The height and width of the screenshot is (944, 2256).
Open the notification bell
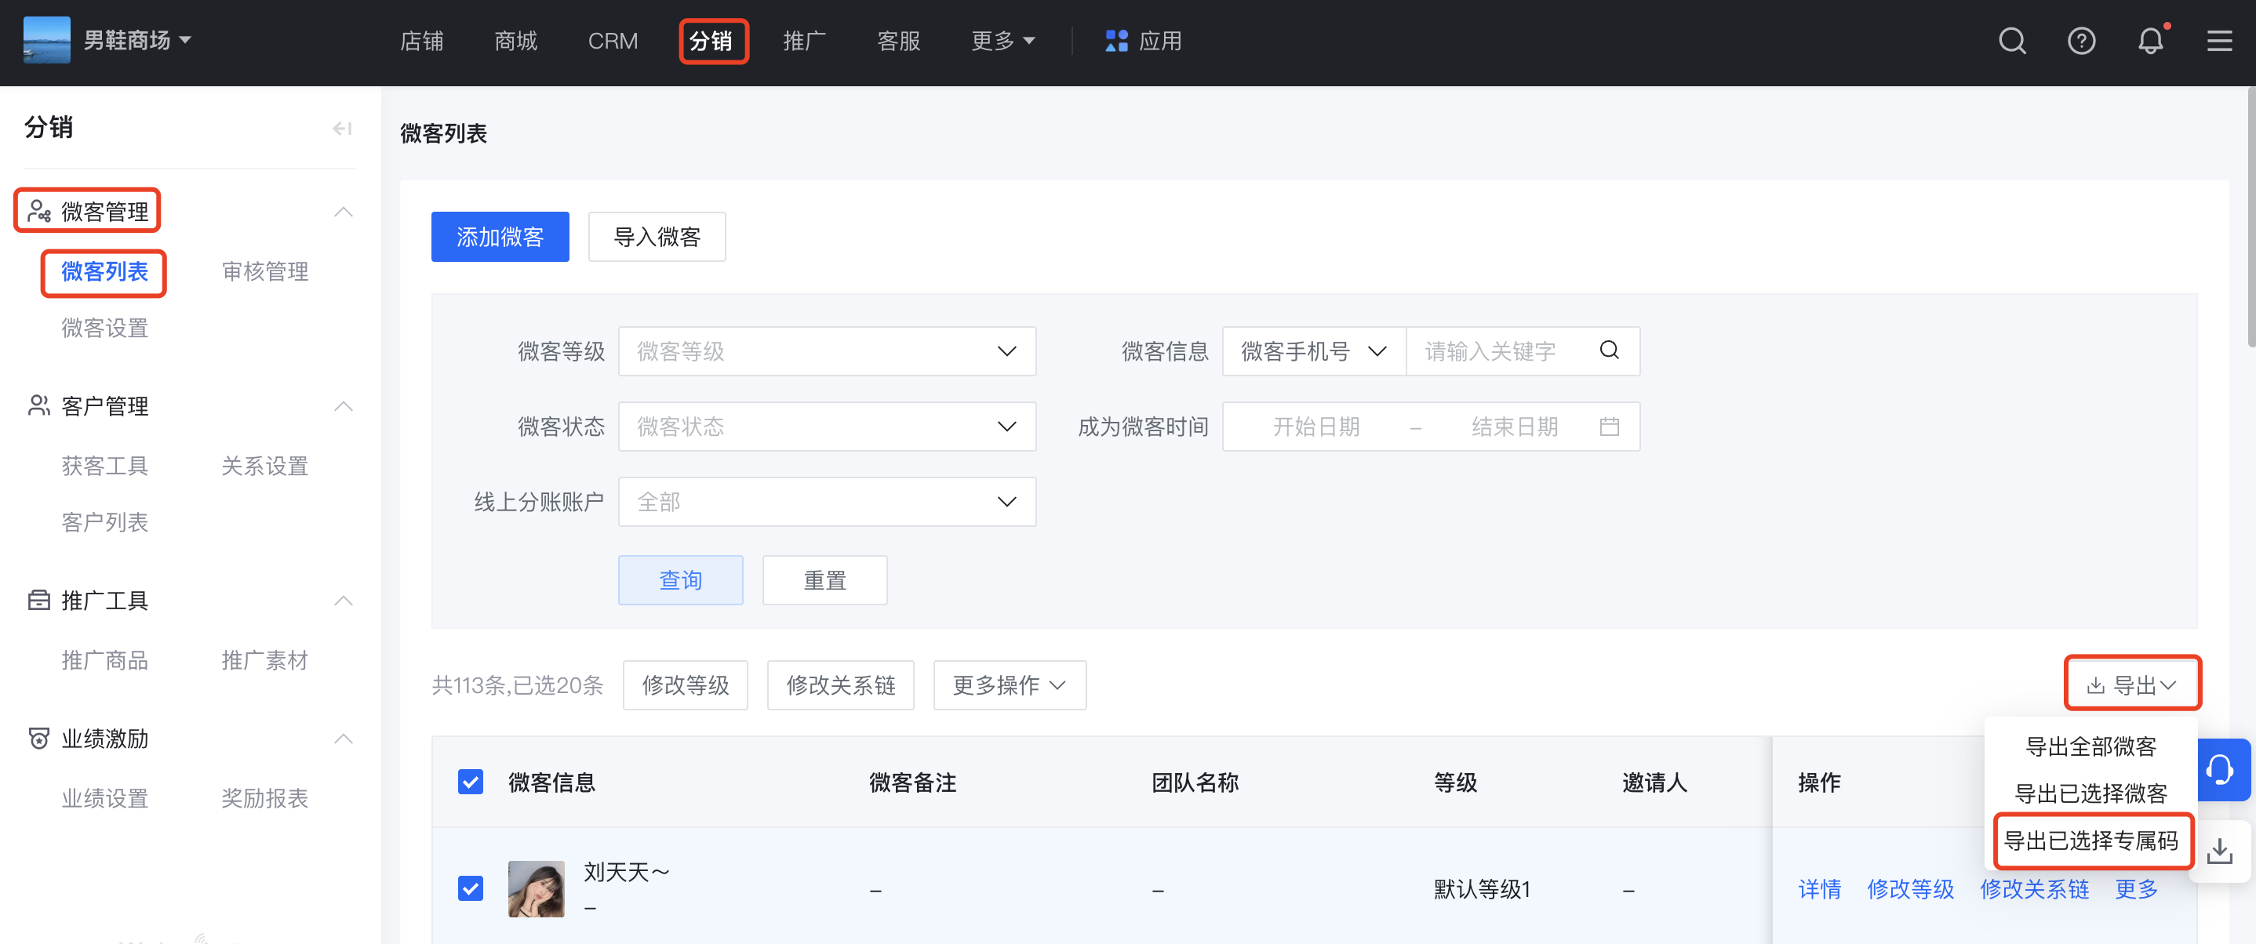[x=2150, y=41]
